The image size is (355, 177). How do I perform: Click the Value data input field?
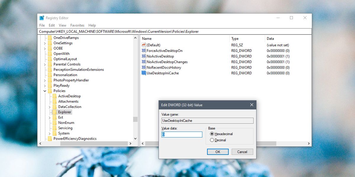[x=182, y=134]
